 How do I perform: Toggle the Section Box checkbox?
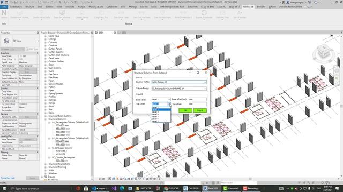[20, 110]
